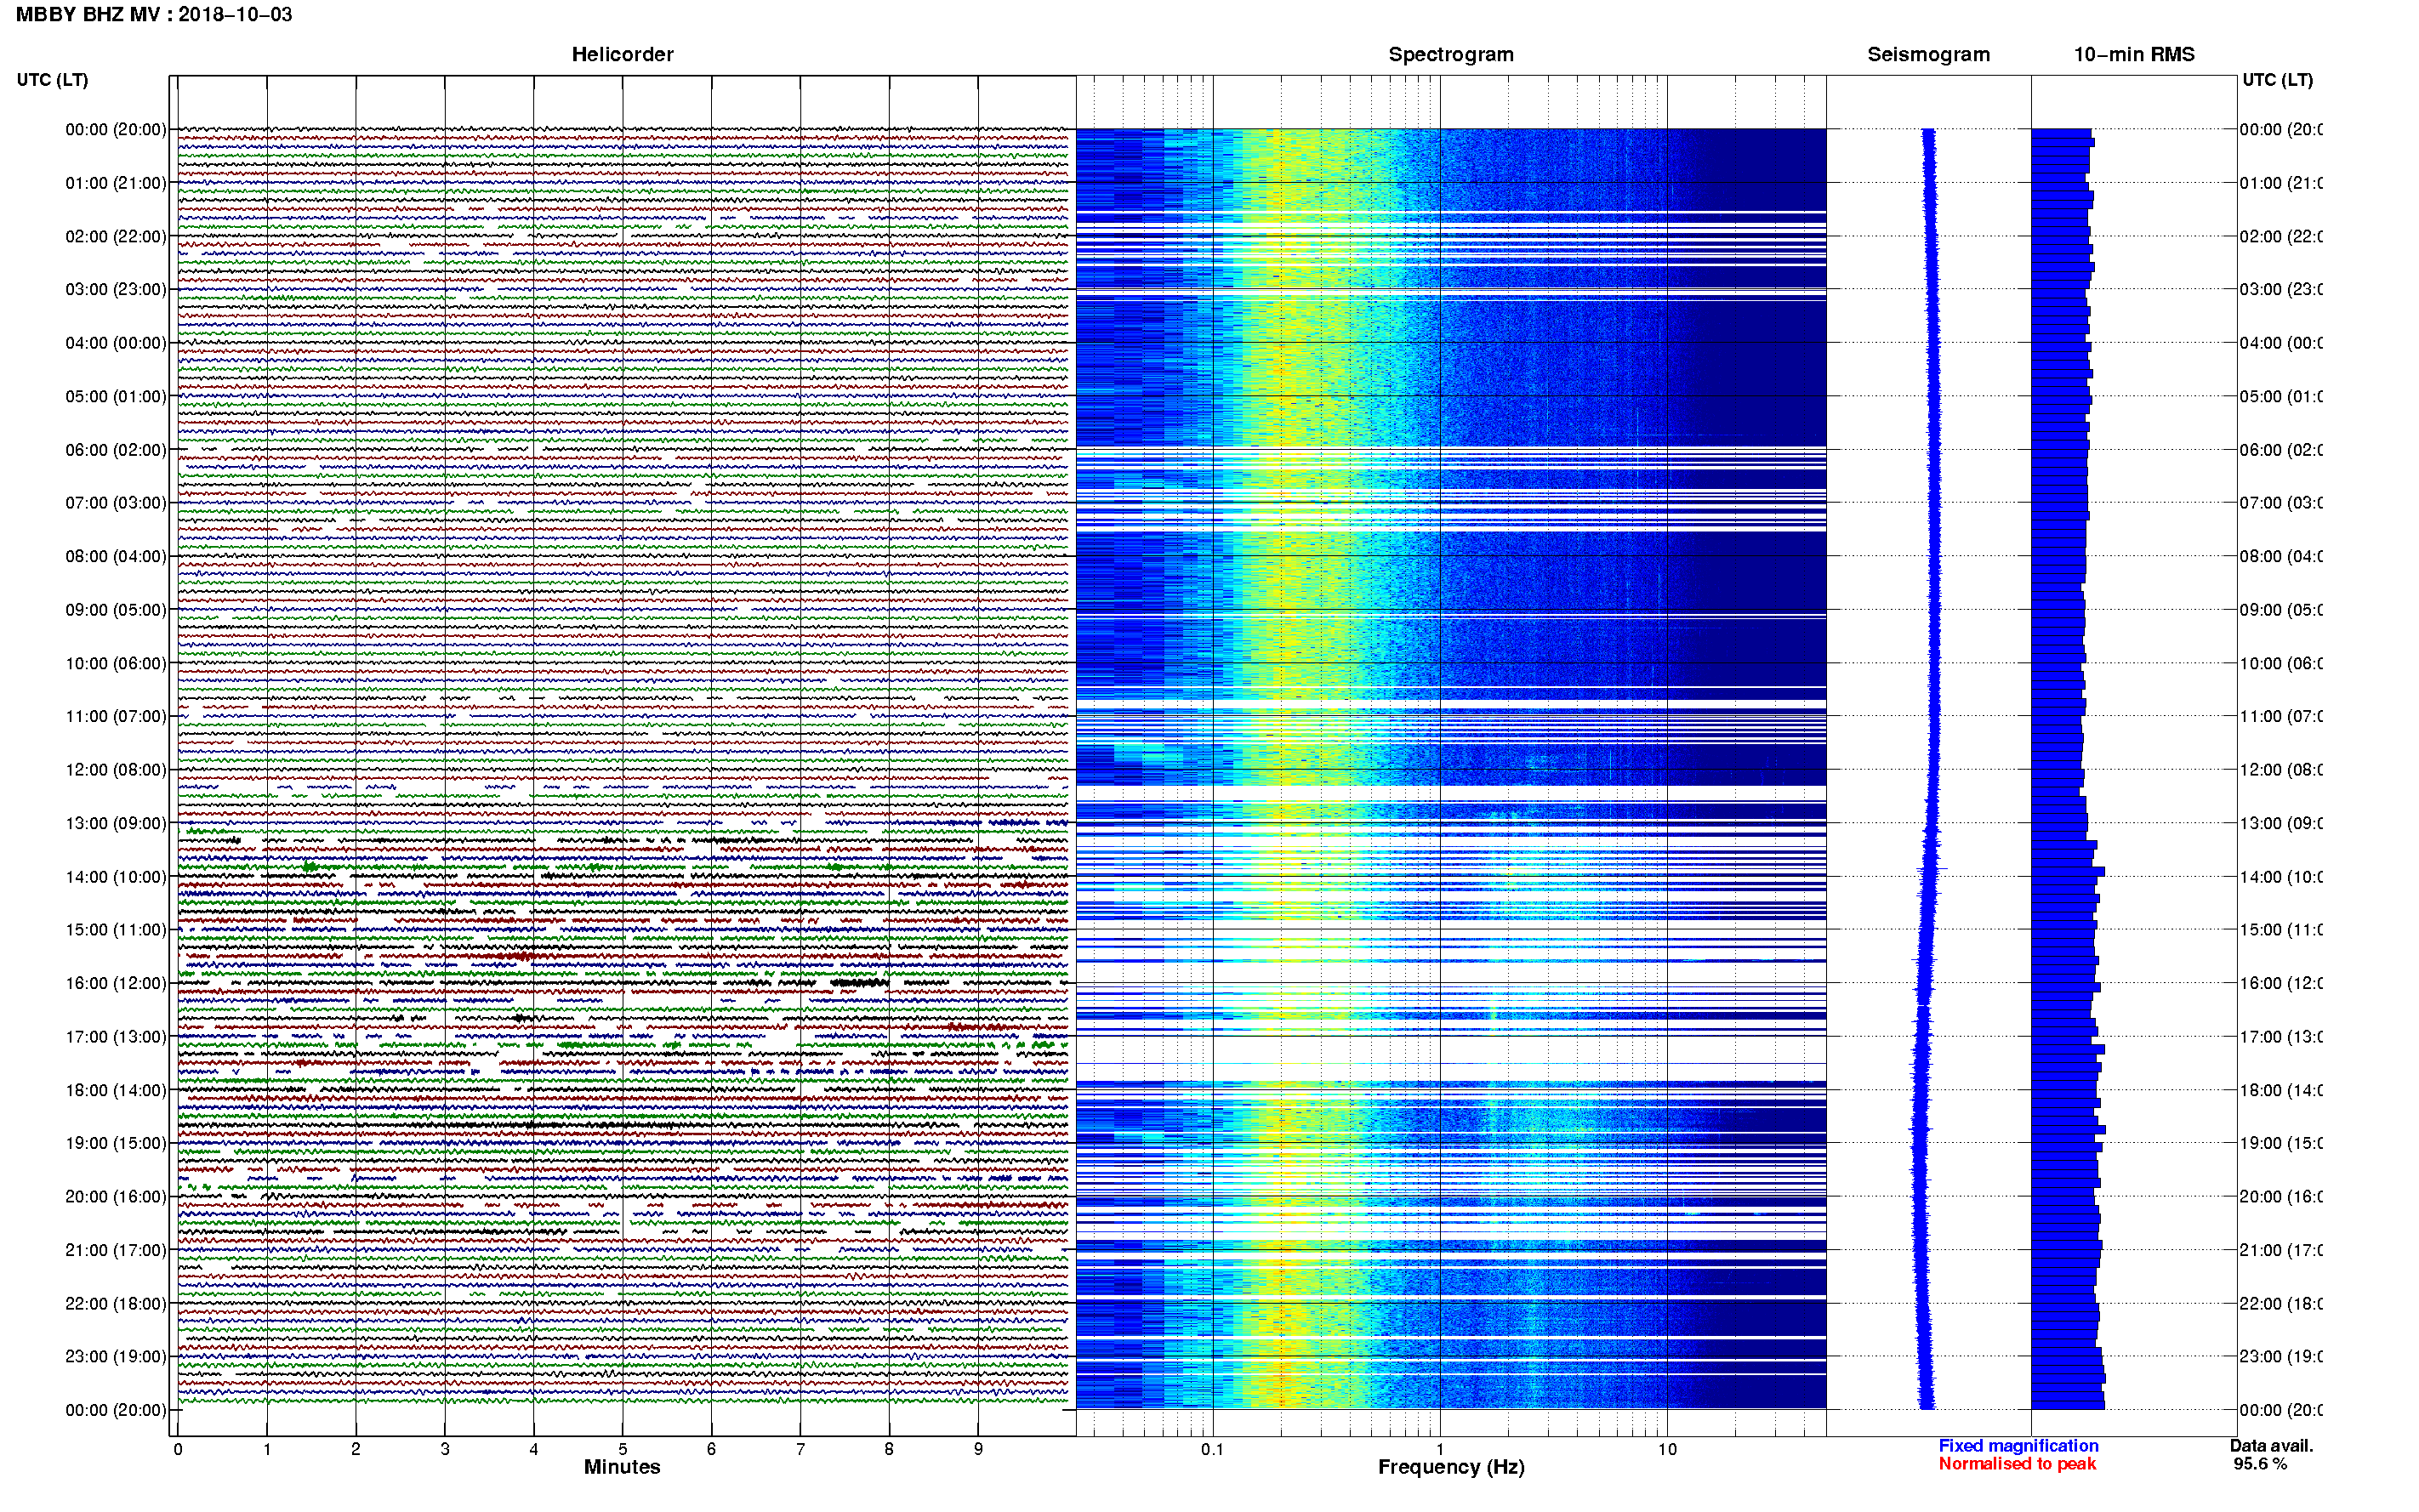2419x1512 pixels.
Task: Pick the left time label '20:00 (16:00)'
Action: pyautogui.click(x=116, y=1197)
